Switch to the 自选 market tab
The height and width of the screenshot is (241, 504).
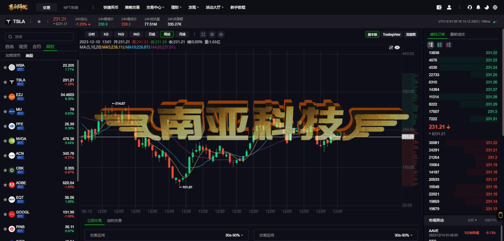9,47
